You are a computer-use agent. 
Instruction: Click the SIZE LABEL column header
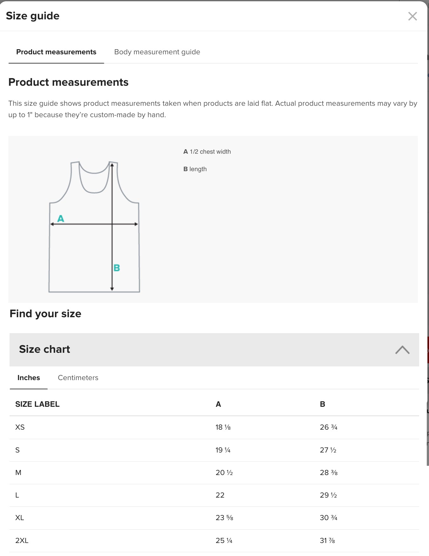click(37, 404)
